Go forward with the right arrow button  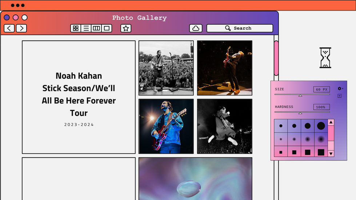click(21, 28)
